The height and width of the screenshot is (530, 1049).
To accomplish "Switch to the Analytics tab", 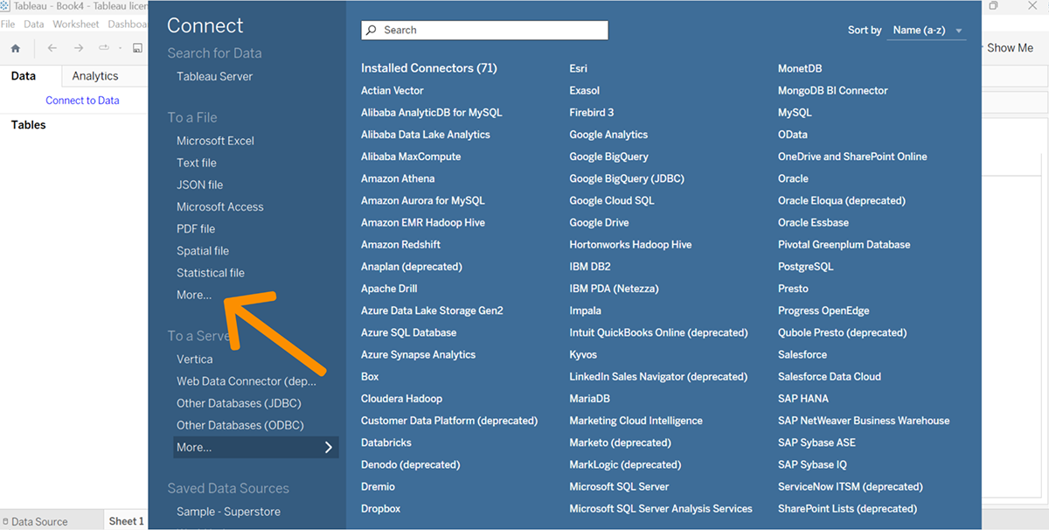I will point(95,76).
